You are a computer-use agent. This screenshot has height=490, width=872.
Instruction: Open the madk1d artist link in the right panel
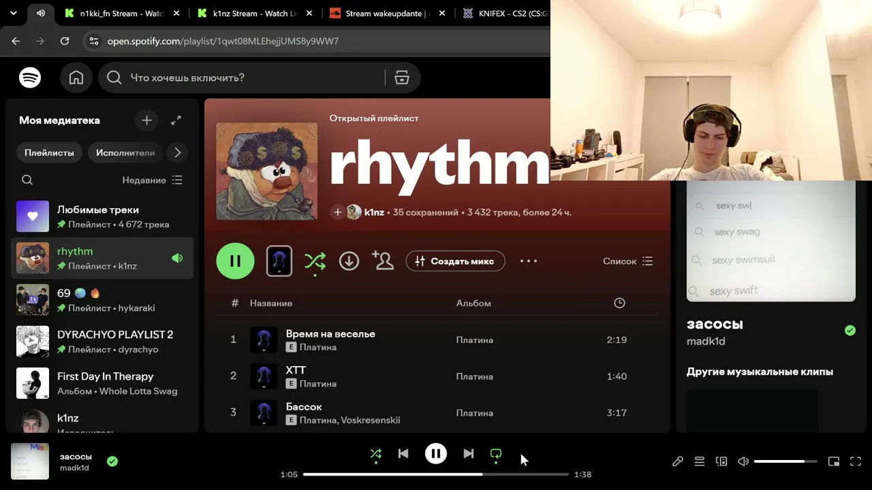[x=706, y=342]
